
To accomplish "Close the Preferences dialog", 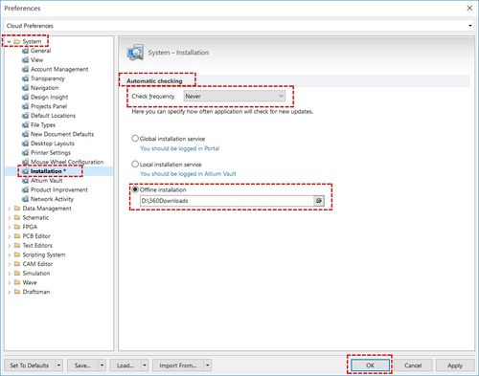I will [469, 8].
